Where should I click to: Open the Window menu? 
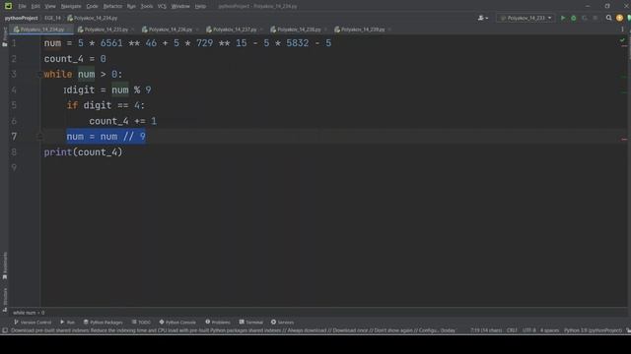point(180,6)
